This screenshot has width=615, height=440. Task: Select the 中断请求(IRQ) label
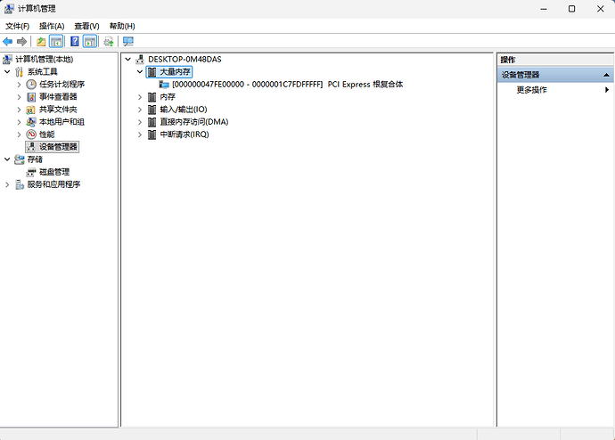184,134
